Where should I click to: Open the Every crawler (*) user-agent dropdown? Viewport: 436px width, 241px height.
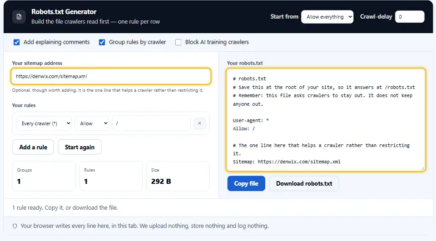44,123
